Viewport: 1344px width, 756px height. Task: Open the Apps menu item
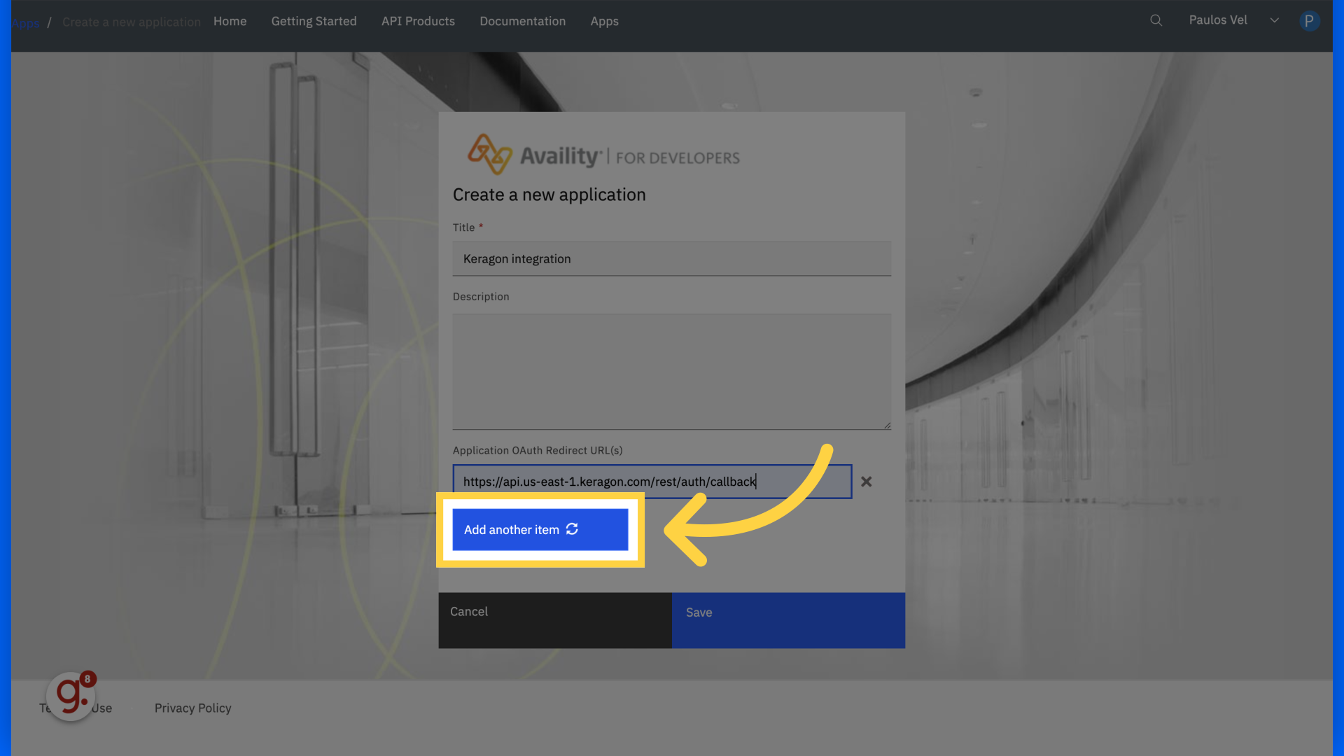tap(604, 21)
